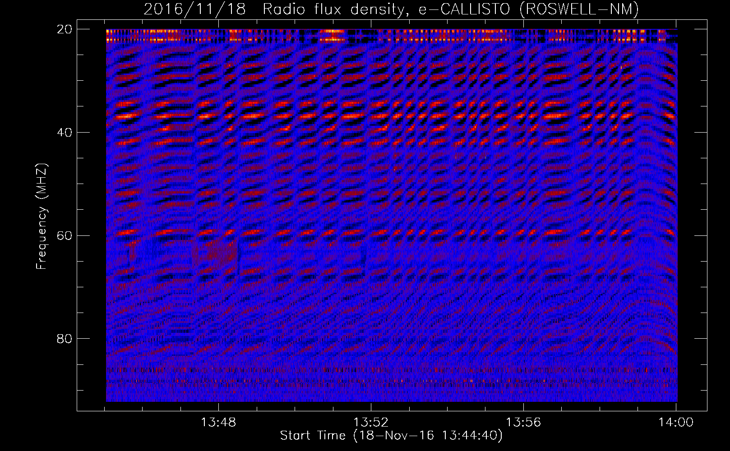Click the time tick label '13:48'
Image resolution: width=730 pixels, height=451 pixels.
(218, 423)
